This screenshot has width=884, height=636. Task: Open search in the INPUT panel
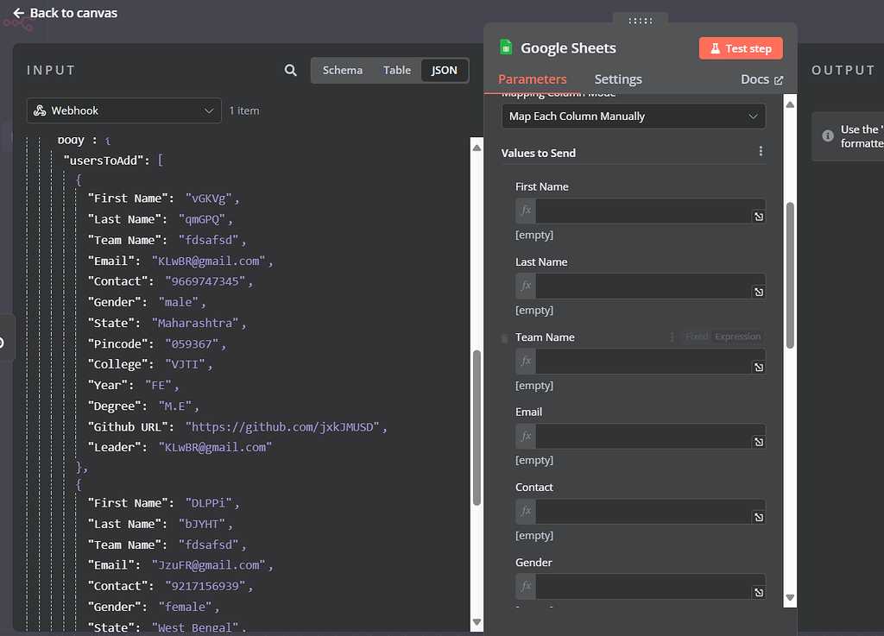[x=289, y=69]
